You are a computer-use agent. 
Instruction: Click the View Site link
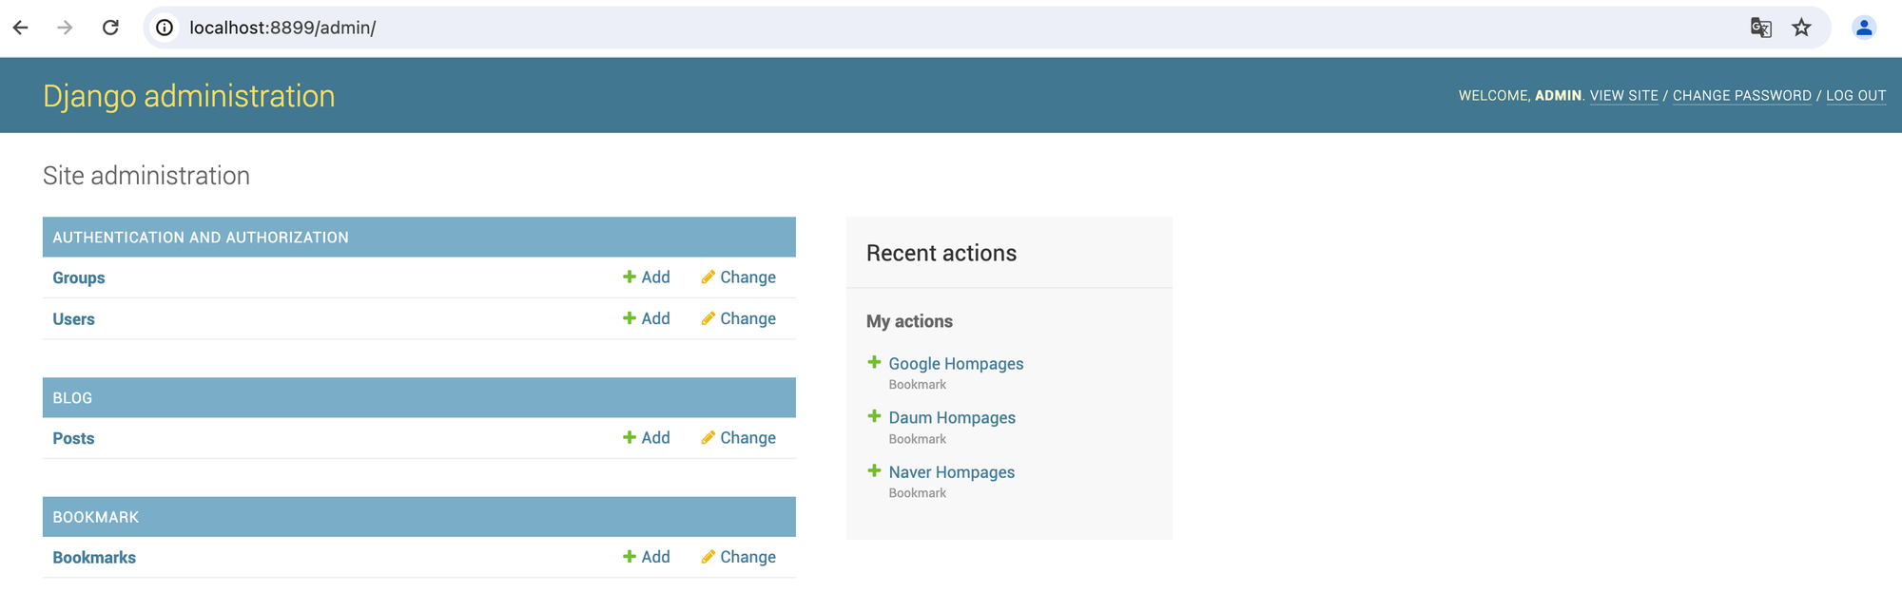[x=1623, y=96]
